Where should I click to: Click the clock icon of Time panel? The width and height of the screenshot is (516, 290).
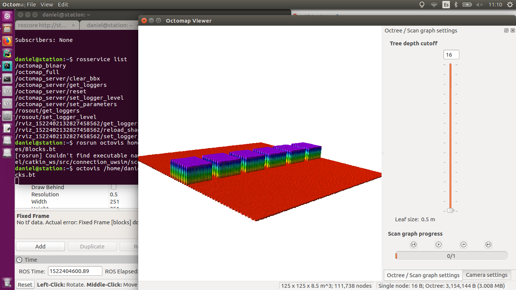click(20, 260)
